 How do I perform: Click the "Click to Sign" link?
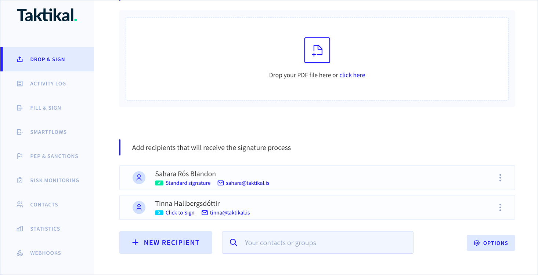[180, 213]
